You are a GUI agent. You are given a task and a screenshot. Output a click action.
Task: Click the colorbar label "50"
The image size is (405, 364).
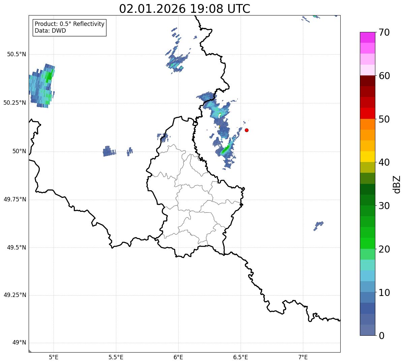pyautogui.click(x=384, y=119)
